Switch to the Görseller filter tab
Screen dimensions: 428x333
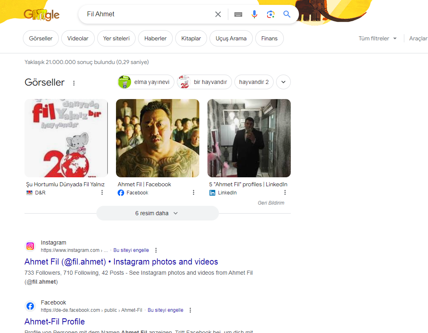(x=41, y=38)
